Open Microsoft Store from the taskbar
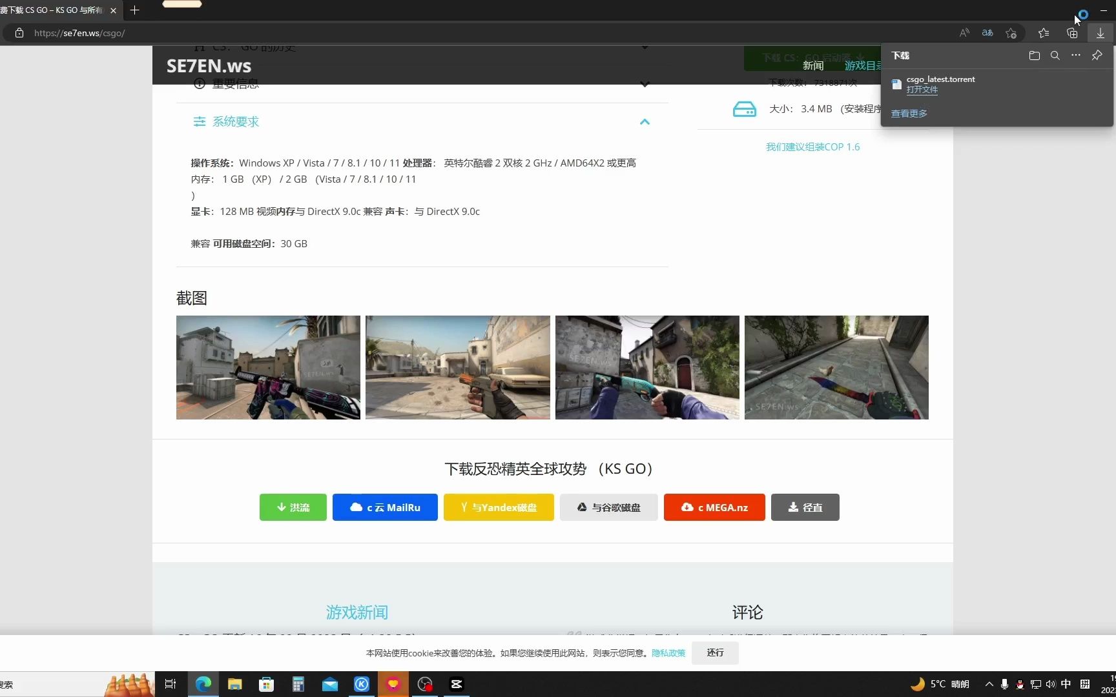 [266, 684]
